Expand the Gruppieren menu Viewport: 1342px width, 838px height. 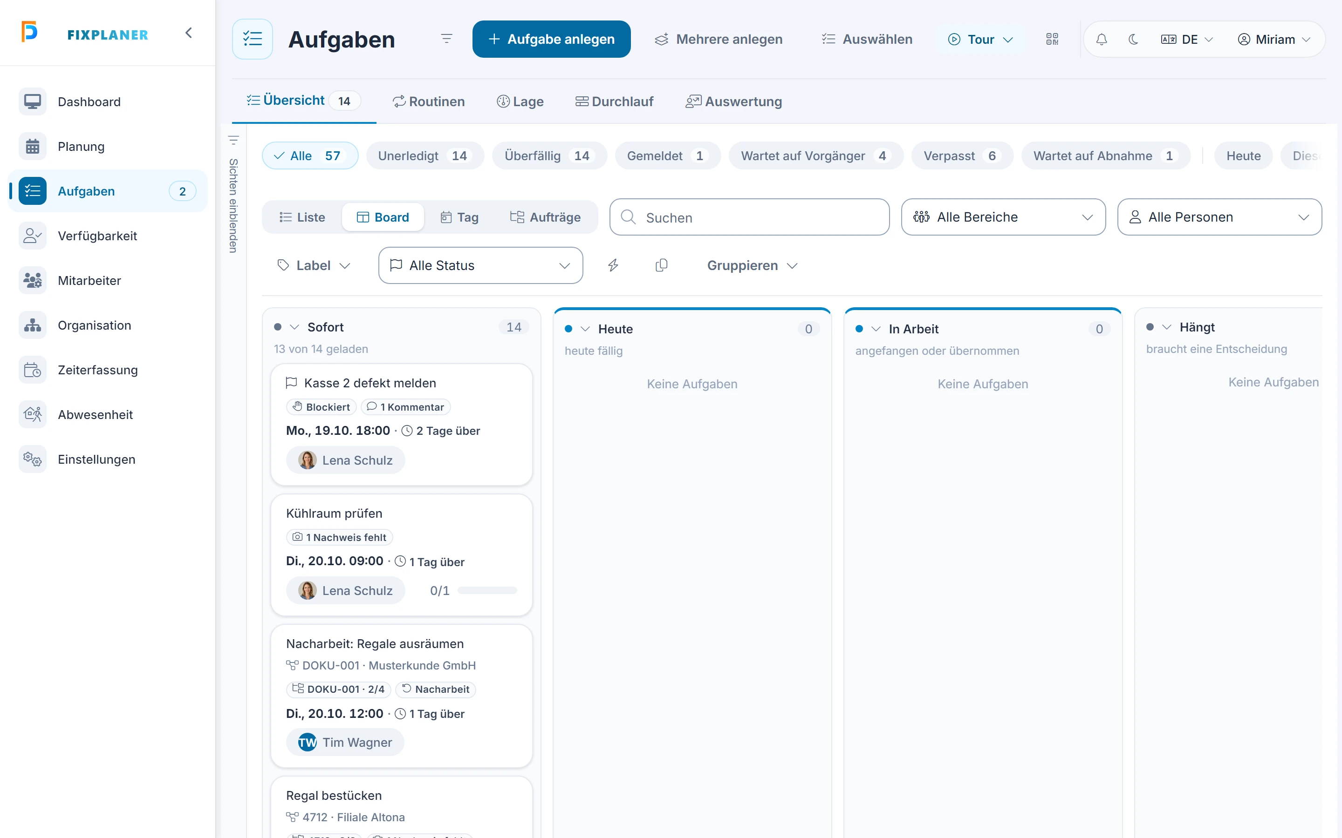coord(752,265)
